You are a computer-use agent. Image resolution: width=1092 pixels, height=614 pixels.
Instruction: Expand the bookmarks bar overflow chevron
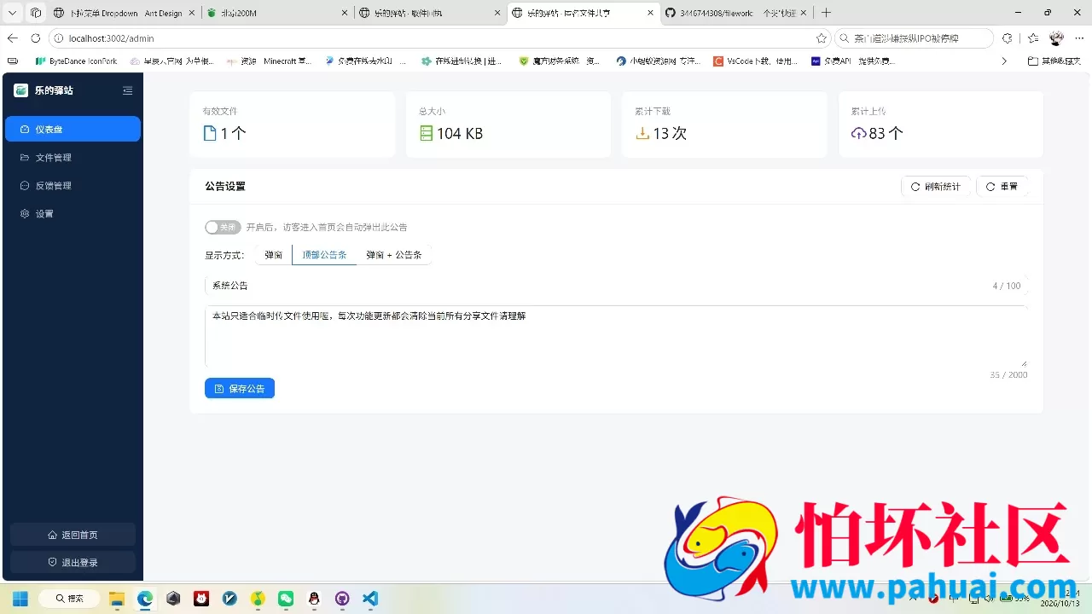(1004, 61)
